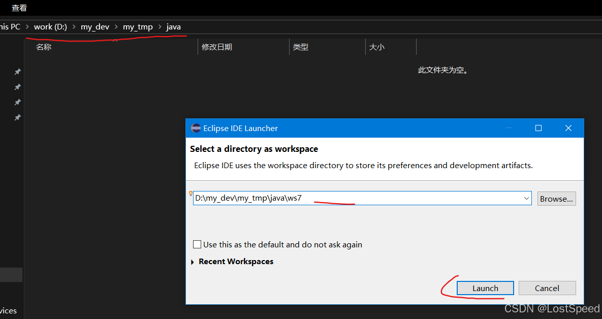The width and height of the screenshot is (602, 319).
Task: Click the first pin icon in Explorer's quick access
Action: pos(17,72)
